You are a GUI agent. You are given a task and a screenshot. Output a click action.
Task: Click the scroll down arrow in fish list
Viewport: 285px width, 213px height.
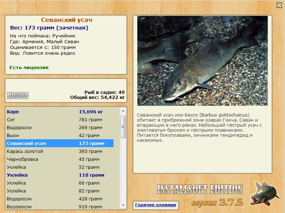[x=123, y=205]
